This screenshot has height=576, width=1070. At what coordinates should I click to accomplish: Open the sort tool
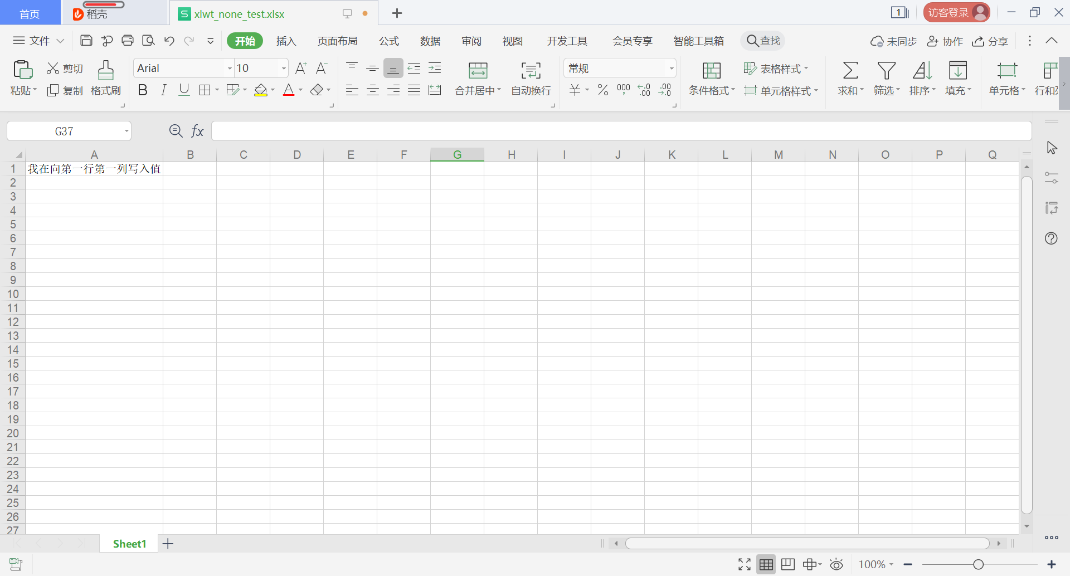[x=921, y=78]
